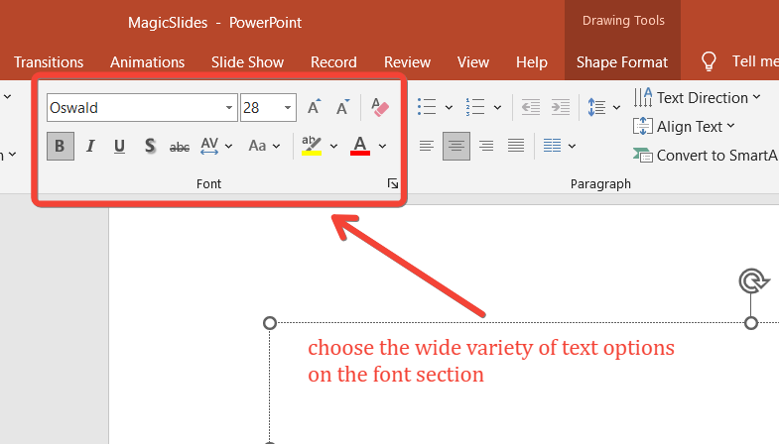
Task: Expand the font name dropdown list
Action: coord(229,108)
